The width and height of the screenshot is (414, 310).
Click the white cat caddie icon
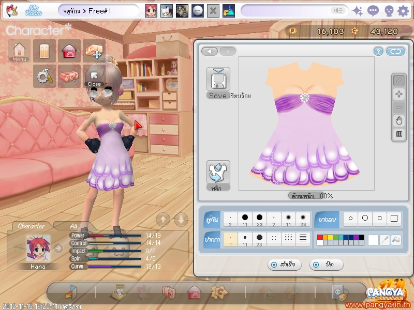click(x=167, y=11)
